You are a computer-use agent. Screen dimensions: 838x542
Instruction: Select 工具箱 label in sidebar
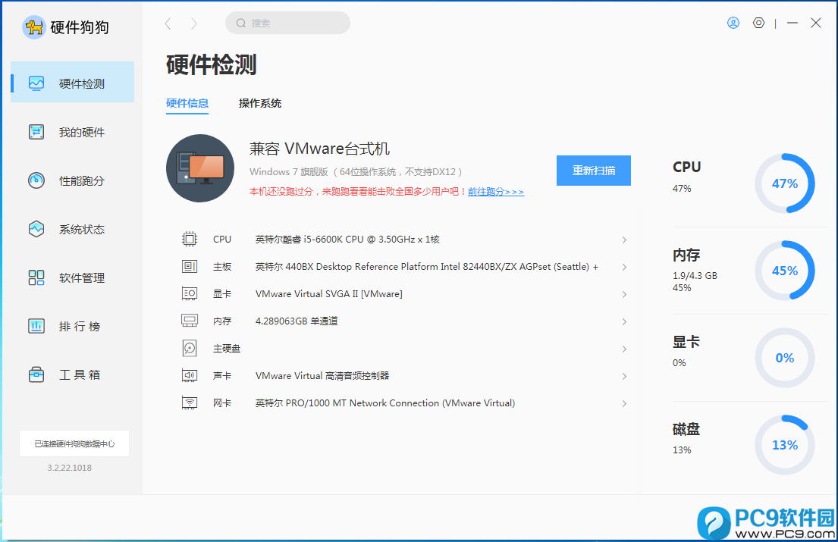tap(80, 375)
